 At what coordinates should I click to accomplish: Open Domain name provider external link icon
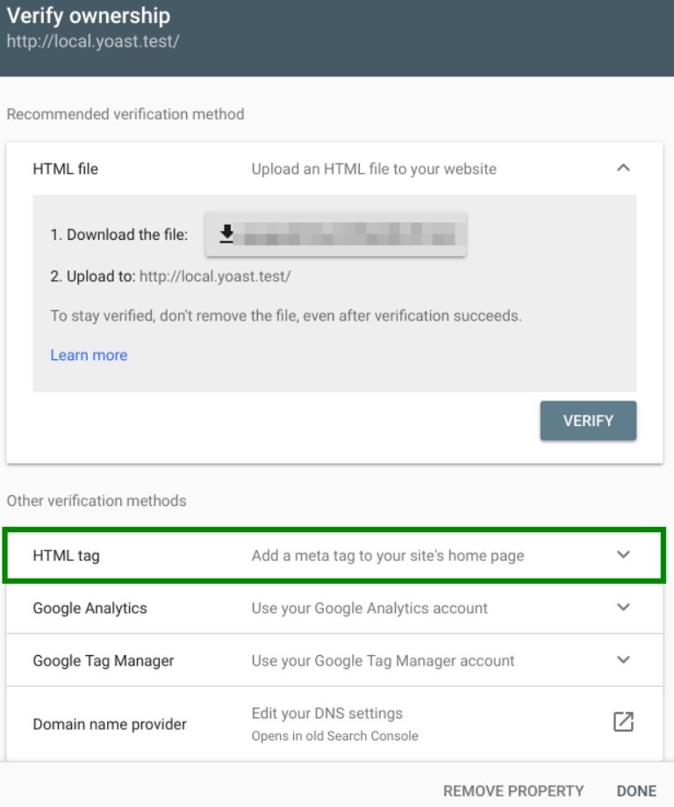click(623, 722)
